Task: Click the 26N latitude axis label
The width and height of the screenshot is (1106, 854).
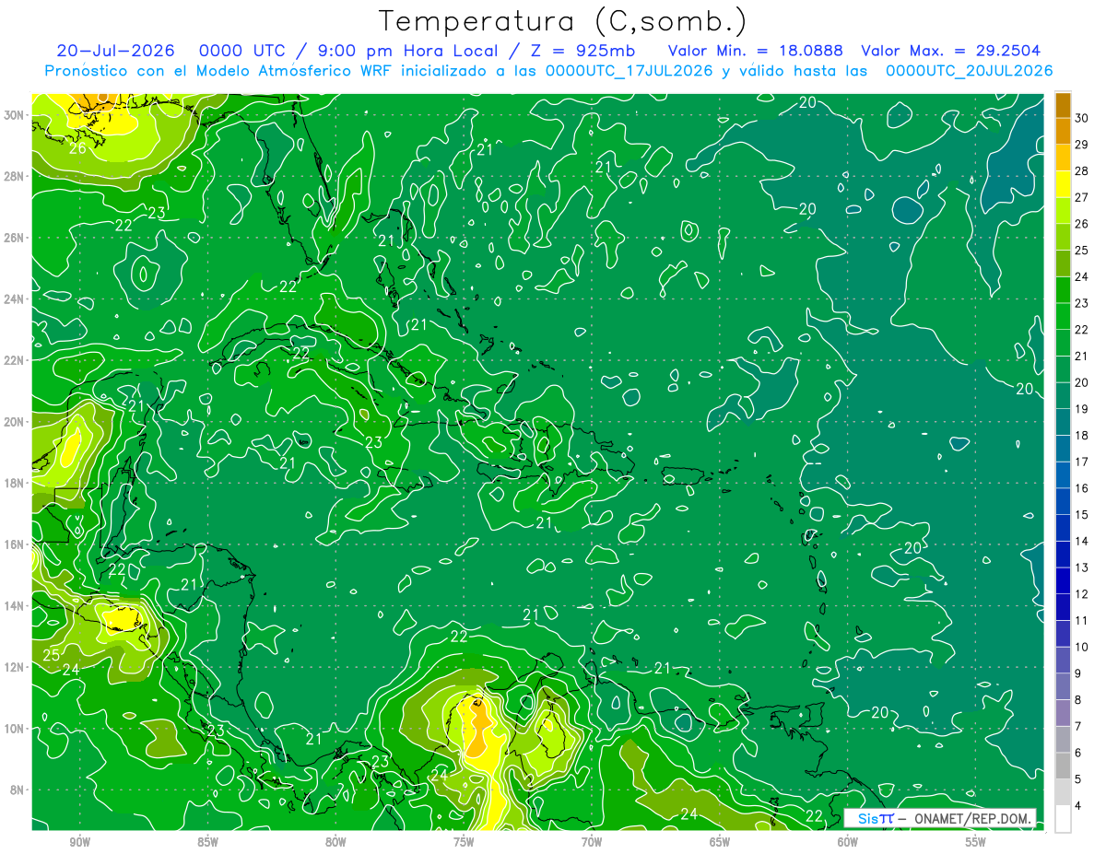Action: (14, 238)
